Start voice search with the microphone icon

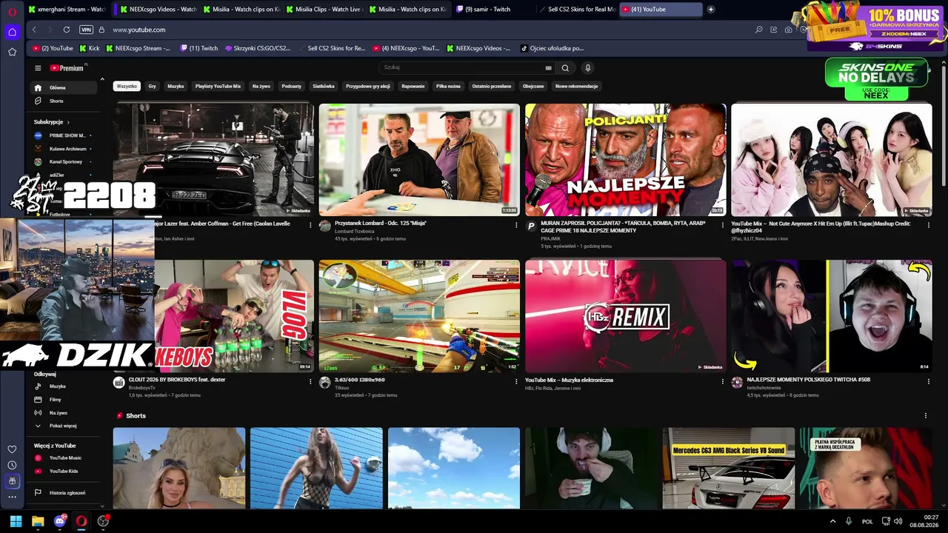click(588, 68)
